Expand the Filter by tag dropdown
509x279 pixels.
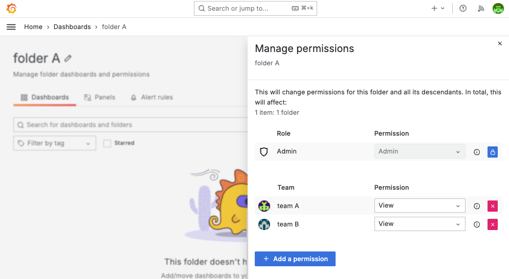tap(54, 143)
